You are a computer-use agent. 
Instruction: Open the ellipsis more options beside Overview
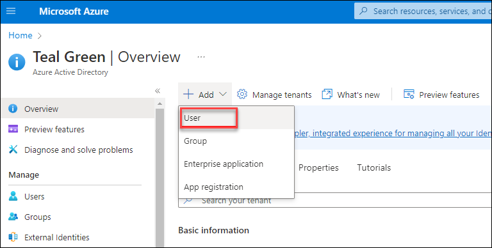(x=201, y=57)
